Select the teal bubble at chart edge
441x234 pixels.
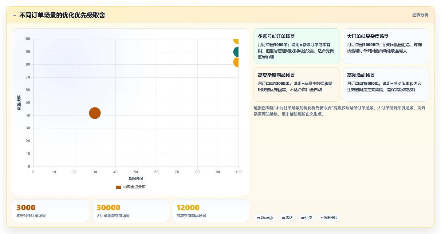click(x=236, y=52)
